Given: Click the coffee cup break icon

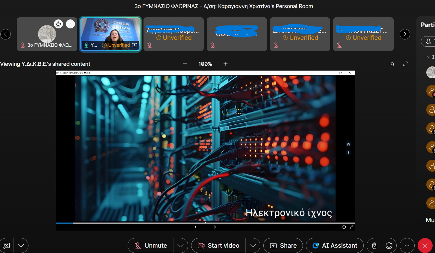Looking at the screenshot, I should (58, 24).
